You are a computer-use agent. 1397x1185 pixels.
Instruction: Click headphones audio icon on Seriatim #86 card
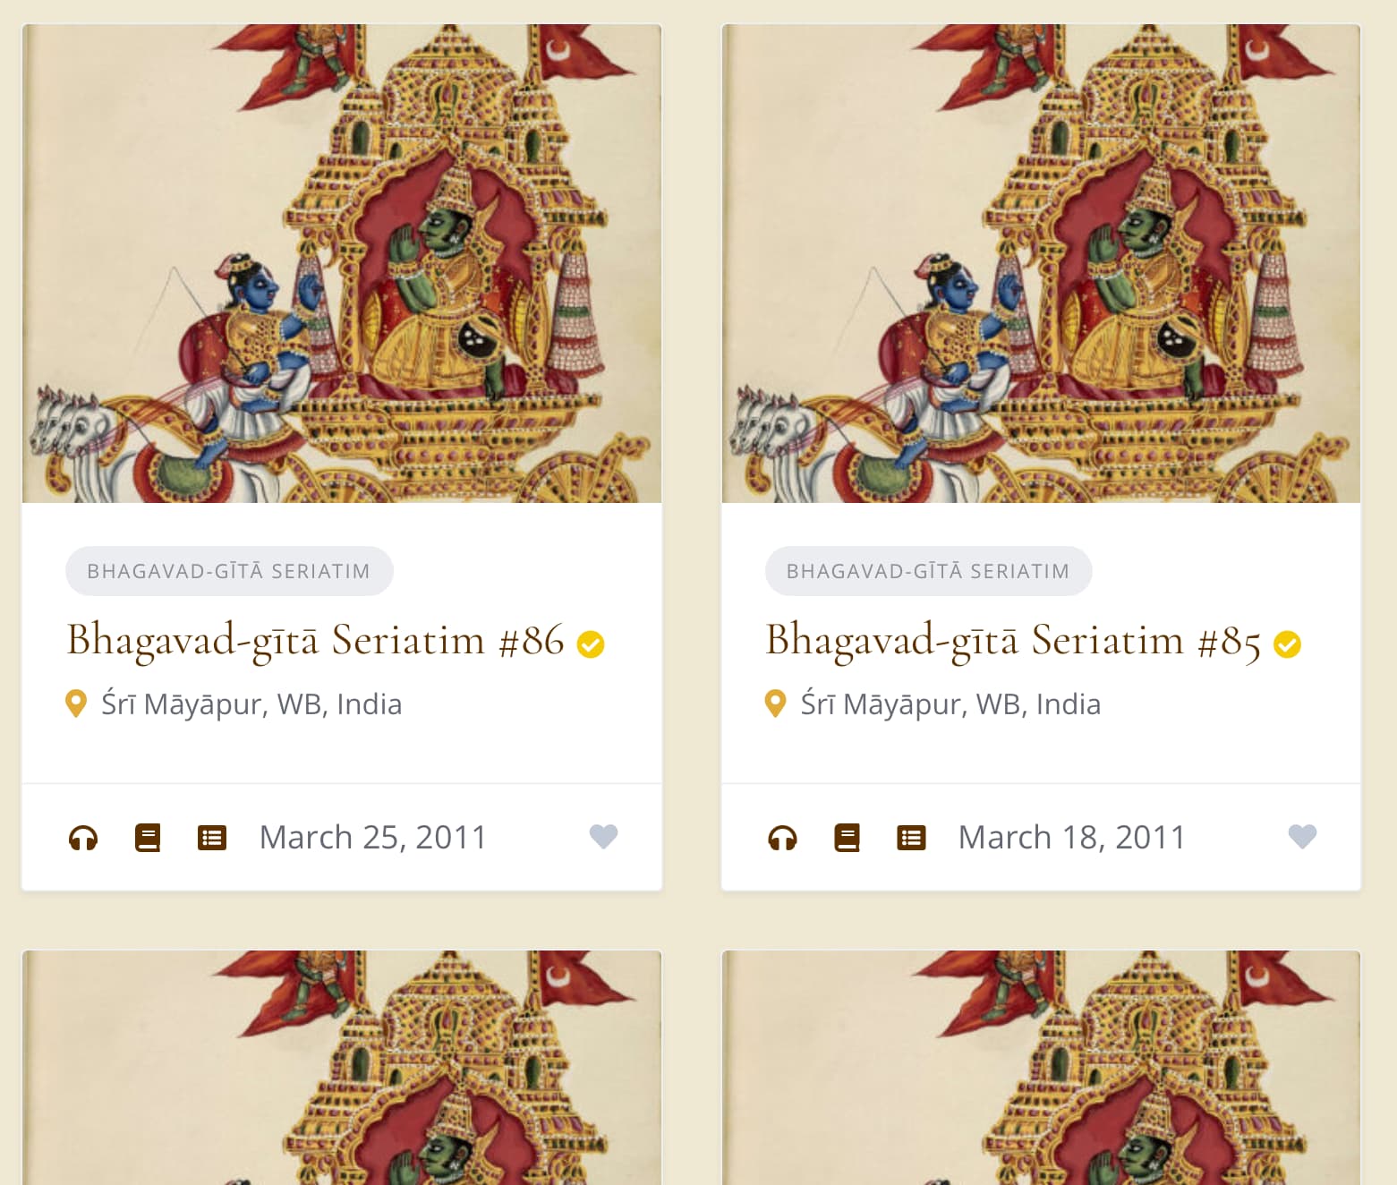tap(83, 838)
